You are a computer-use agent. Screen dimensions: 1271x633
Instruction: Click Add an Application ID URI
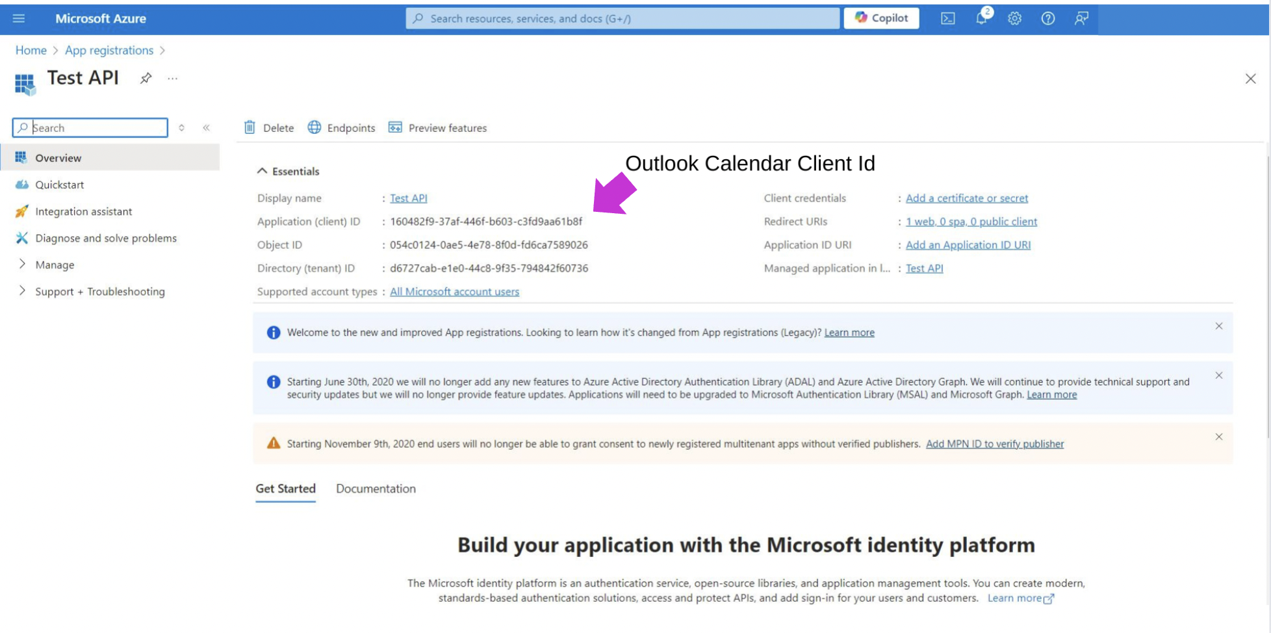click(x=968, y=245)
